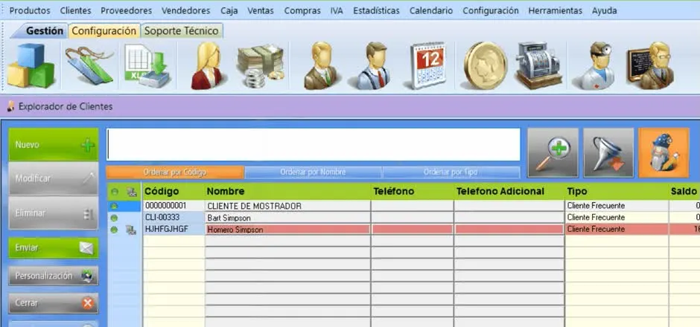Click the Saldo column header

click(x=684, y=192)
